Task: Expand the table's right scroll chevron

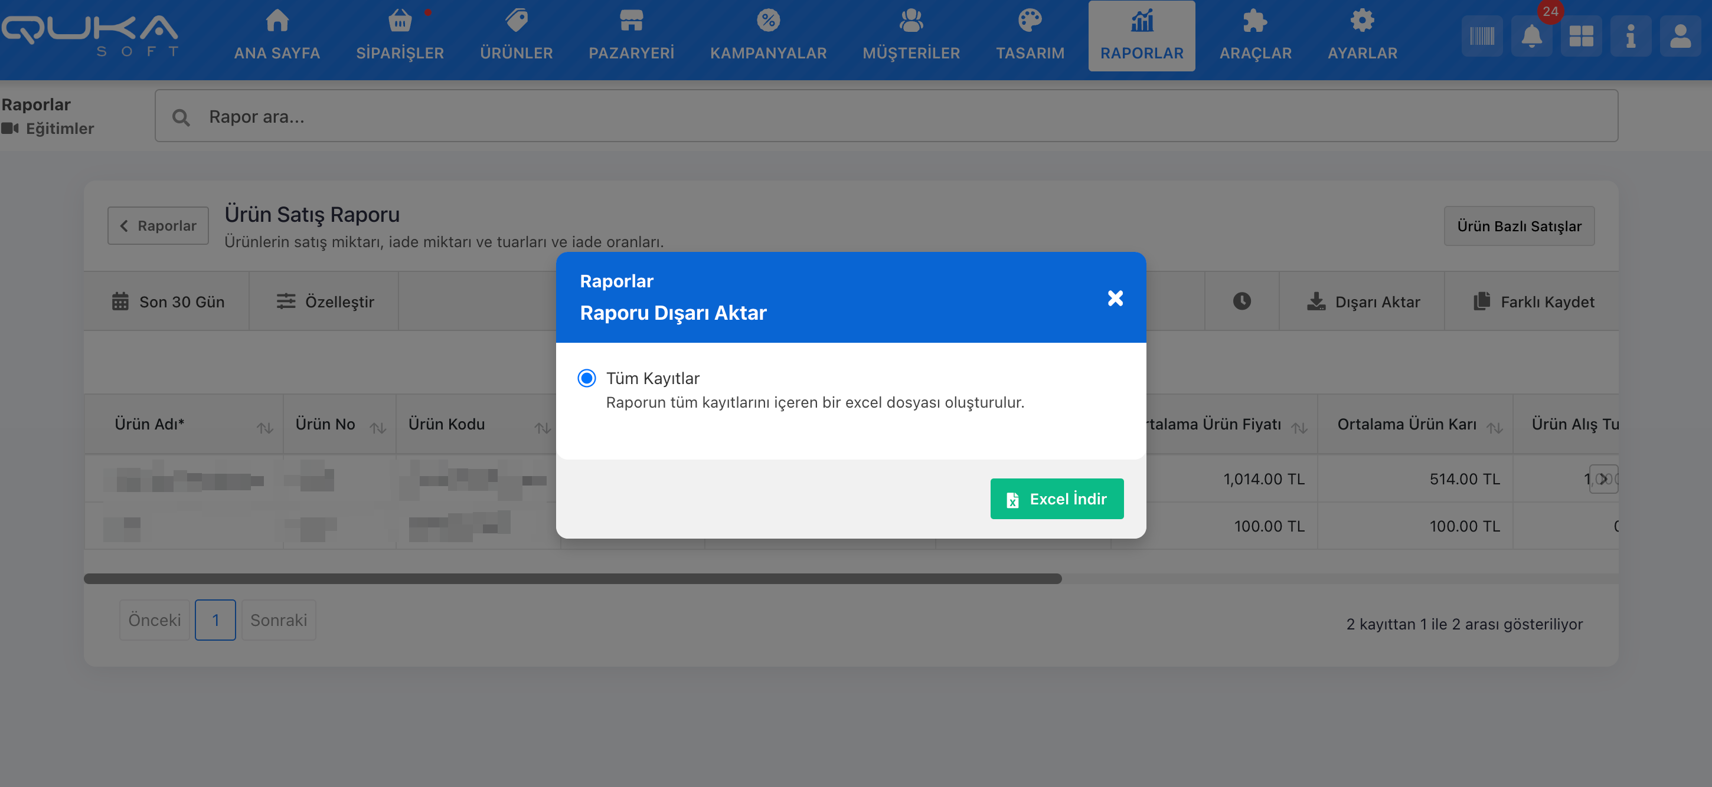Action: pyautogui.click(x=1602, y=479)
